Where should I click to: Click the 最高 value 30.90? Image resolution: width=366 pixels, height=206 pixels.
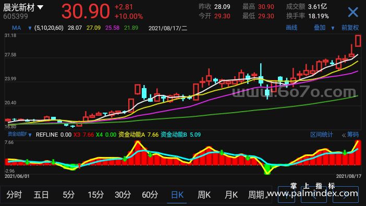click(266, 7)
